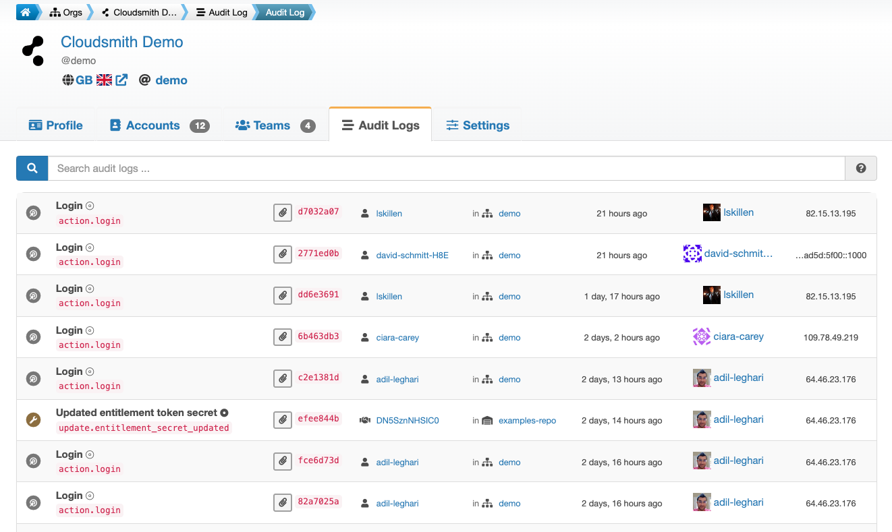Screen dimensions: 892x532
Task: Open actor lskillen in dd6e3691 row
Action: tap(738, 295)
